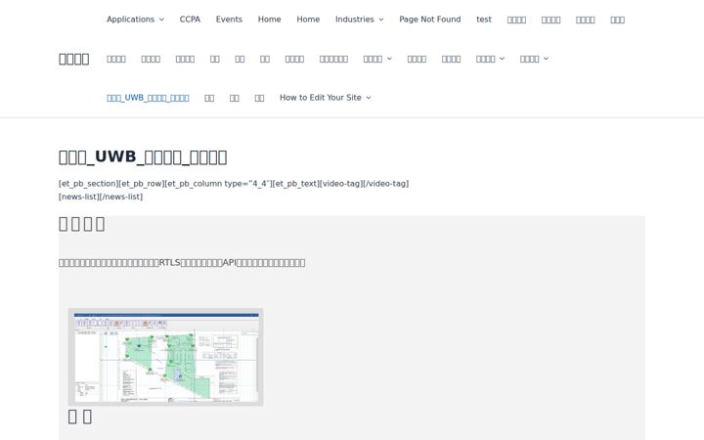The image size is (704, 440).
Task: Select the Home link next to Events
Action: [270, 20]
